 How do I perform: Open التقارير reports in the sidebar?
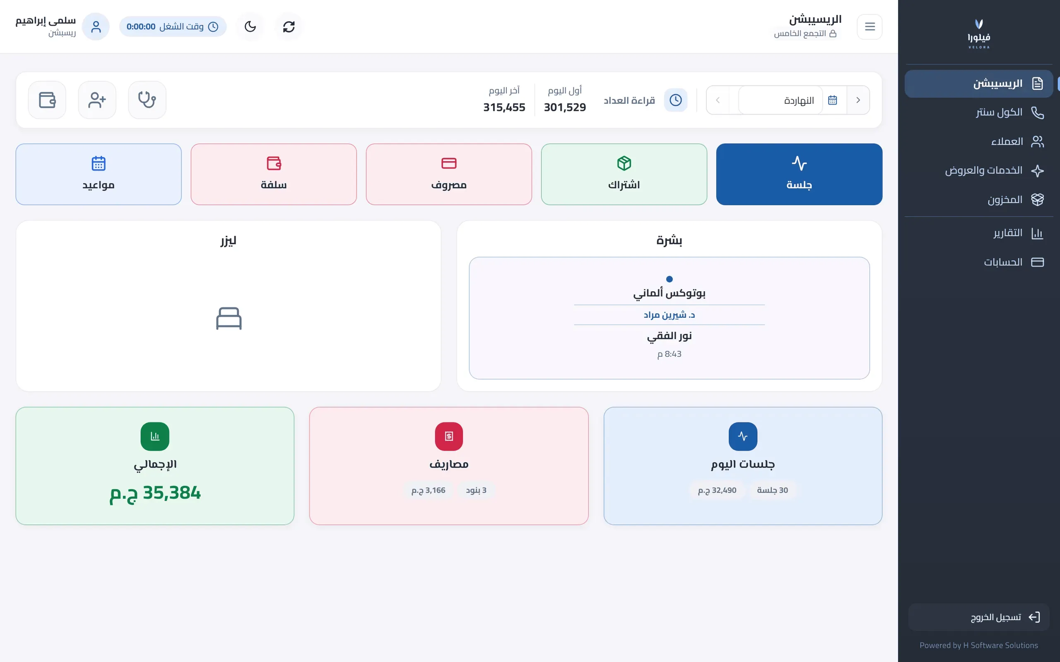[x=978, y=233]
